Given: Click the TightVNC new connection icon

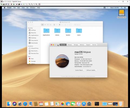Looking at the screenshot, I should 2,4.
